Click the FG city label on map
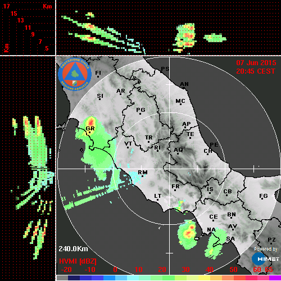 (264, 196)
